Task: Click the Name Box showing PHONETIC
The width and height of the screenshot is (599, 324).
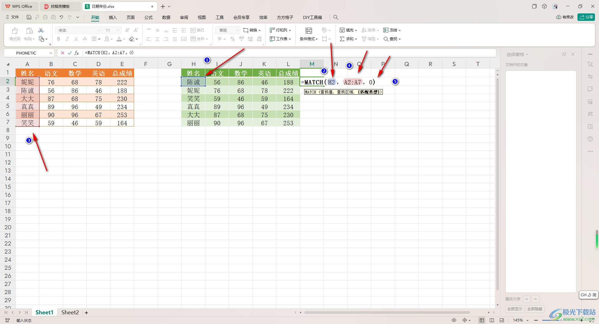Action: pyautogui.click(x=29, y=53)
